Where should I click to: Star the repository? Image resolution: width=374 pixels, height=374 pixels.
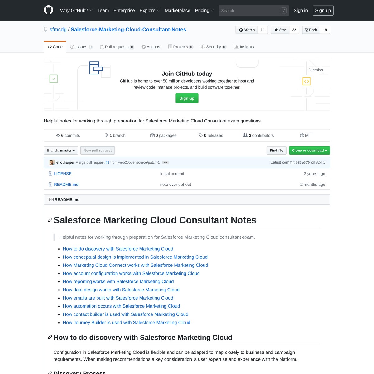coord(280,30)
